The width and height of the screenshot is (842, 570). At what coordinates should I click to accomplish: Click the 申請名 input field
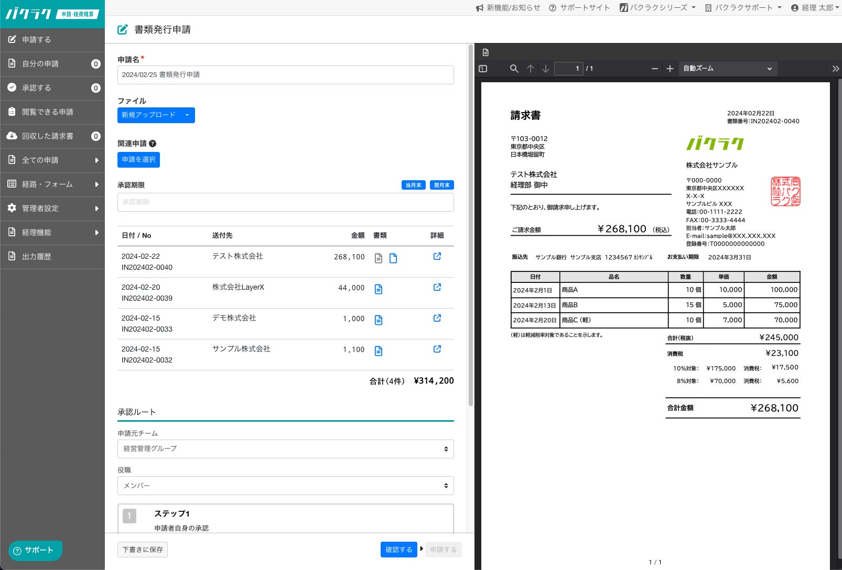click(286, 75)
